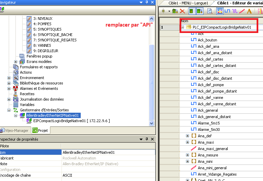
Task: Click the new variable star icon
Action: click(x=163, y=11)
